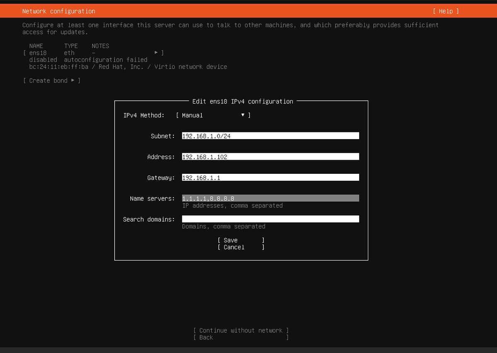The width and height of the screenshot is (497, 353).
Task: Open Help from the top bar
Action: tap(446, 11)
